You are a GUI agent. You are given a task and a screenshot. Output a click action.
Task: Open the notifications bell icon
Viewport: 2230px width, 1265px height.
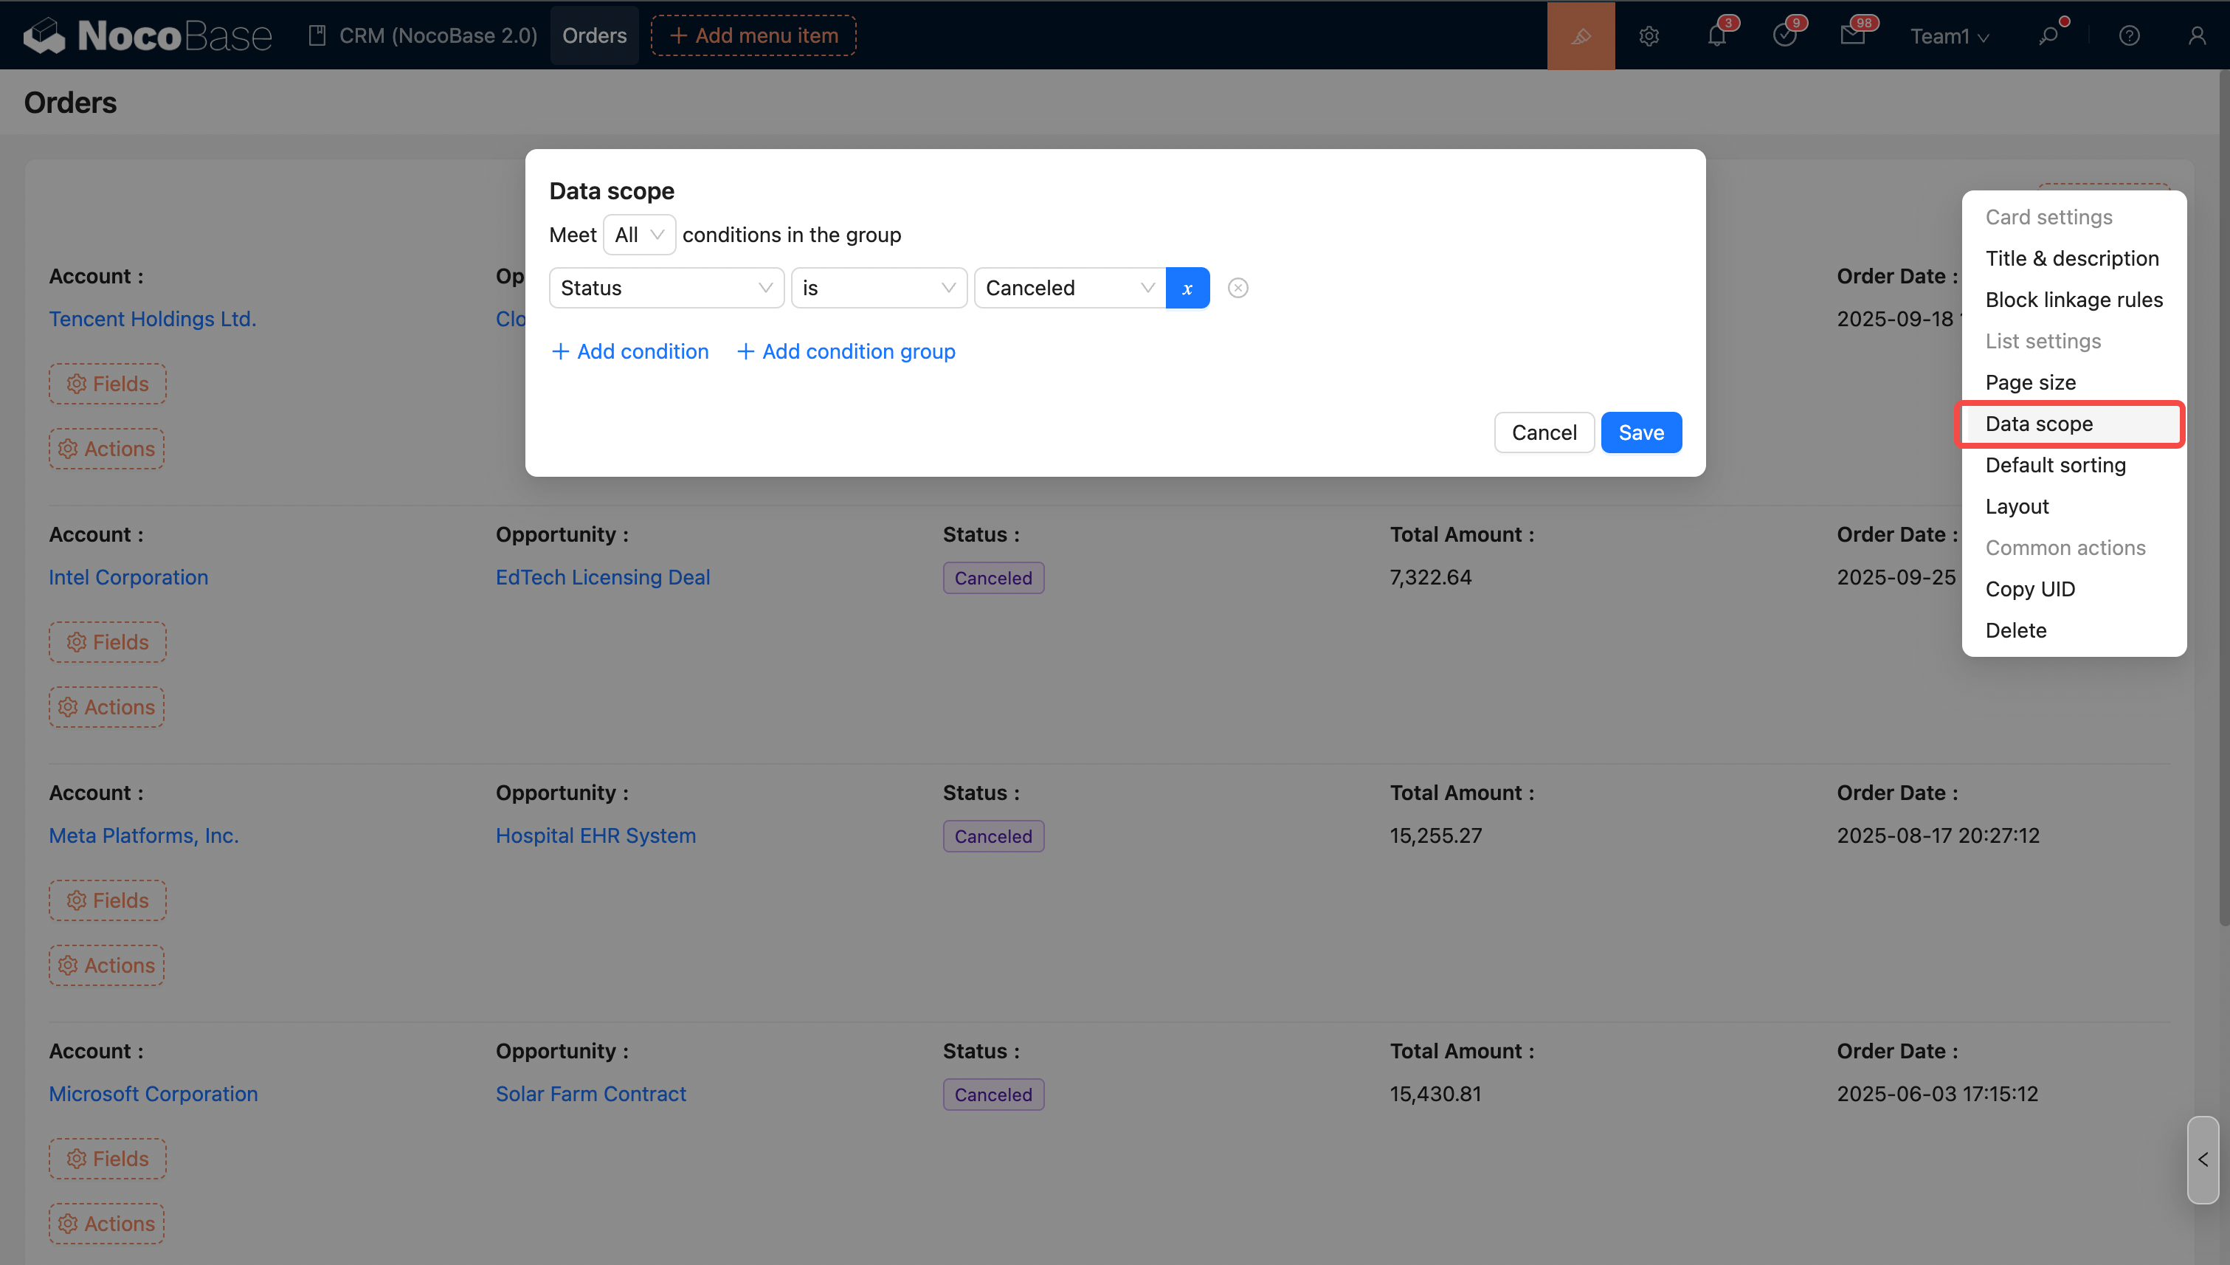(x=1716, y=35)
